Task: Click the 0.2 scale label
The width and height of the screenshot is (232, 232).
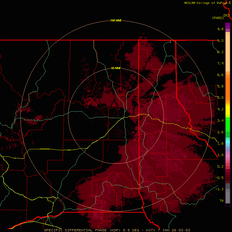Action: [x=220, y=167]
